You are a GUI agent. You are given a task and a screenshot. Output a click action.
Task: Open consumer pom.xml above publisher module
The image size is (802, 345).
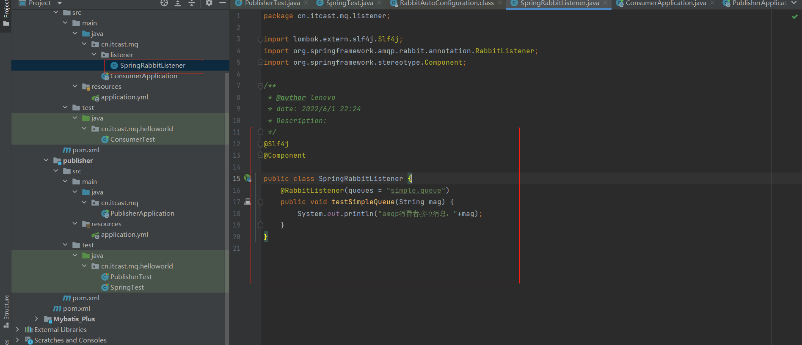pyautogui.click(x=85, y=150)
